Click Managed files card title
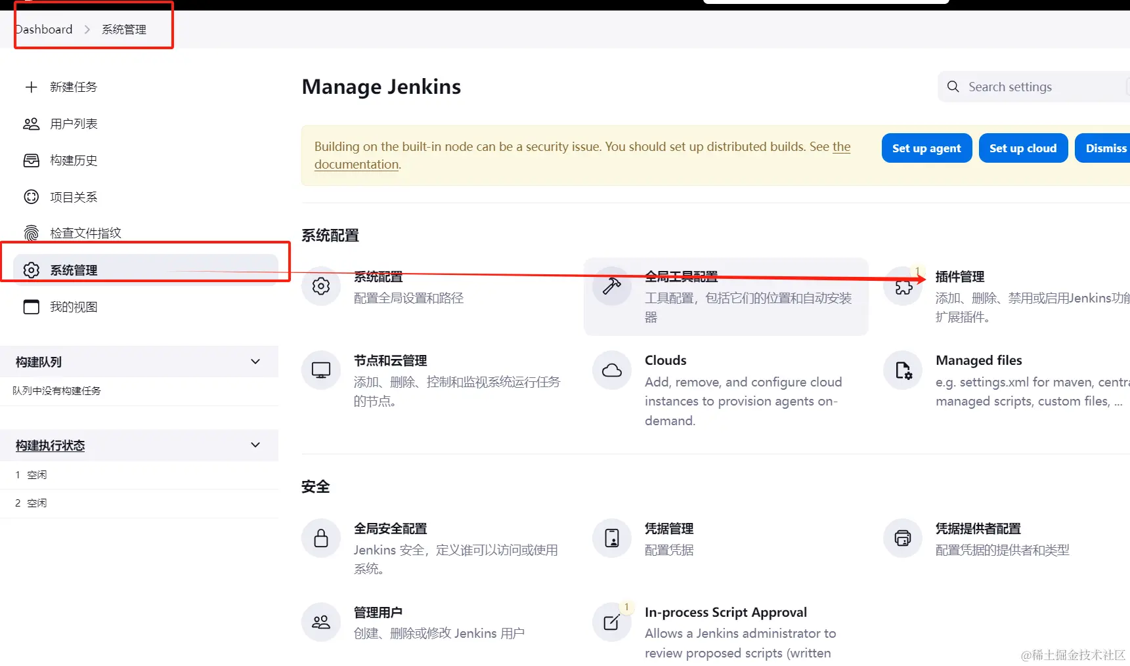This screenshot has height=666, width=1130. click(979, 360)
